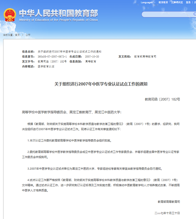Click the 中华人民共和国教育部 site title
The image size is (196, 219).
(58, 13)
